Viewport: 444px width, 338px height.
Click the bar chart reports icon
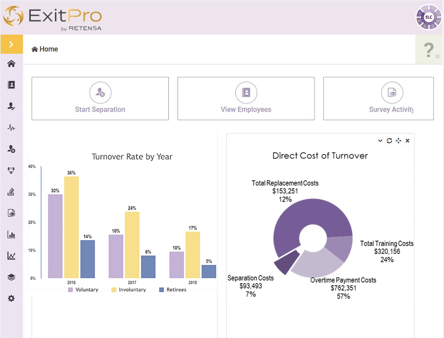11,234
